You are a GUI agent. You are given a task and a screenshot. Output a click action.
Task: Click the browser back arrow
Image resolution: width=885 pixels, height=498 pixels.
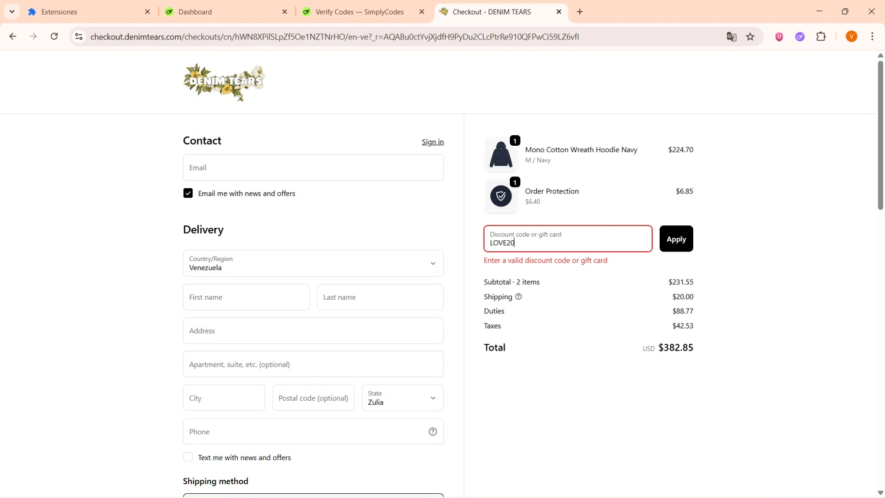point(12,37)
